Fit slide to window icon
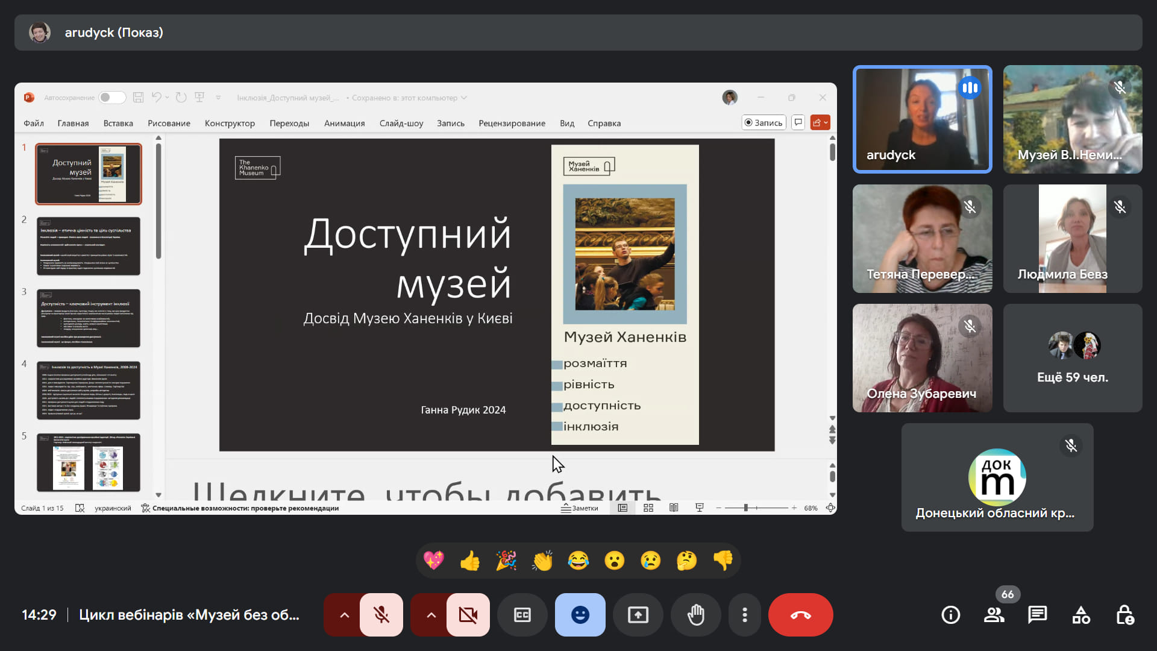The width and height of the screenshot is (1157, 651). tap(830, 508)
